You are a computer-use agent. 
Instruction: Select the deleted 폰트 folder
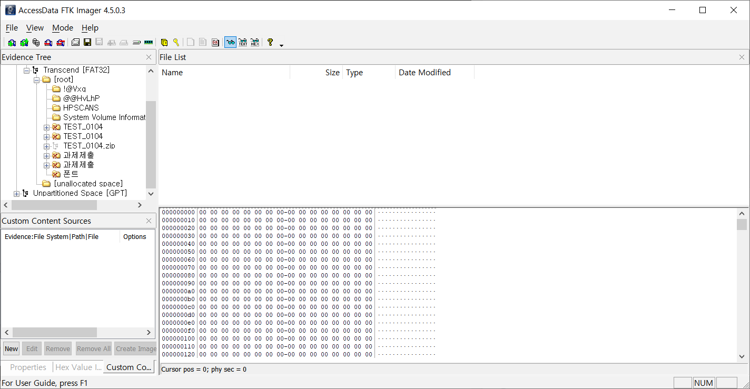tap(71, 174)
